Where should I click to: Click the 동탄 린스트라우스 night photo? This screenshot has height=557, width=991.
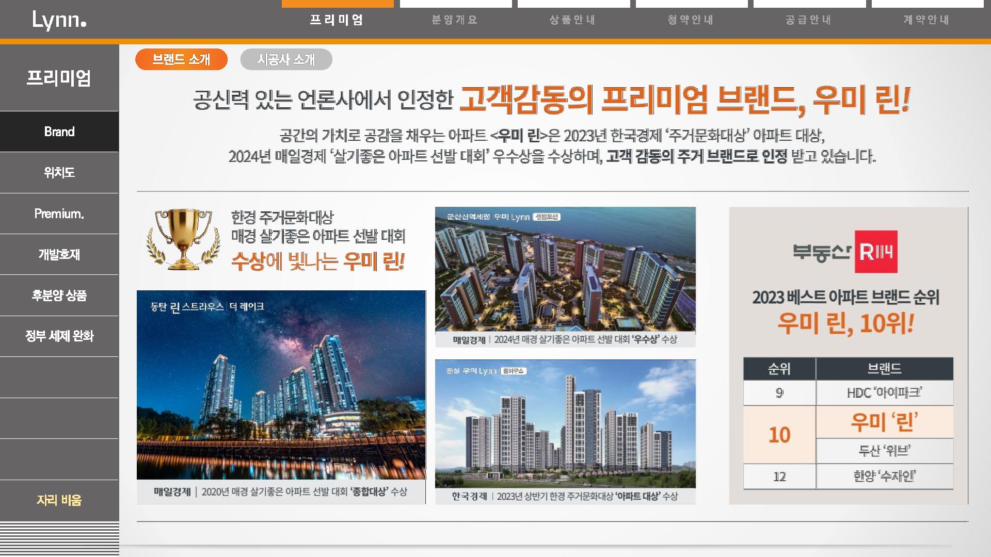[281, 385]
